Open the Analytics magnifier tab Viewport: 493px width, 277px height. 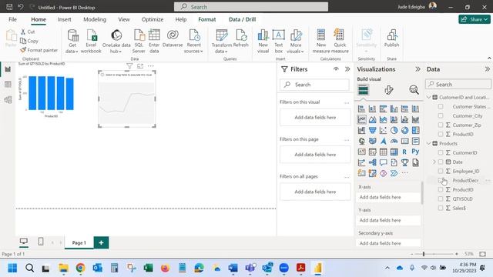(x=414, y=90)
